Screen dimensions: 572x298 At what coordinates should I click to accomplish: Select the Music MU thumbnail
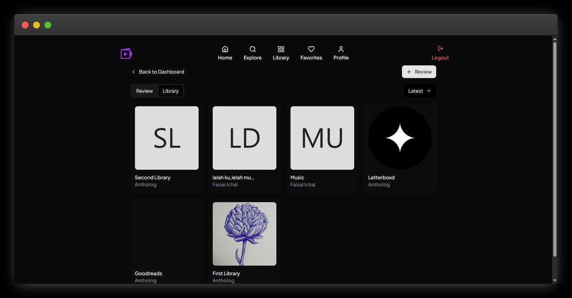tap(322, 138)
